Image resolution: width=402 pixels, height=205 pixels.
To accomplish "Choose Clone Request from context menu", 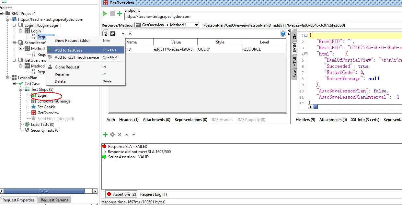I will click(x=86, y=67).
